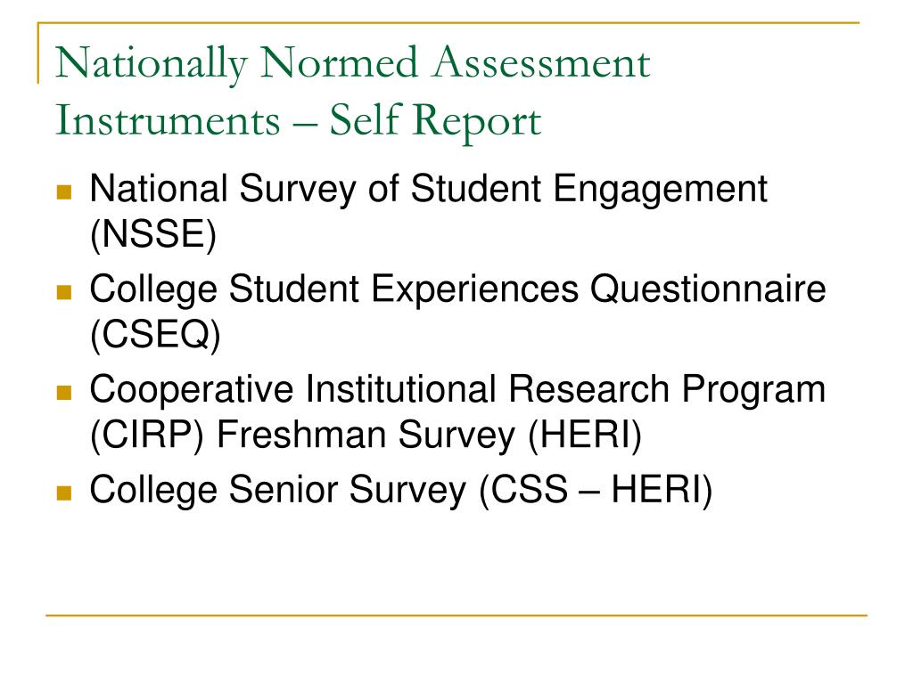The width and height of the screenshot is (913, 684).
Task: Select 'Cooperative Institutional Research Program' text
Action: [x=457, y=391]
